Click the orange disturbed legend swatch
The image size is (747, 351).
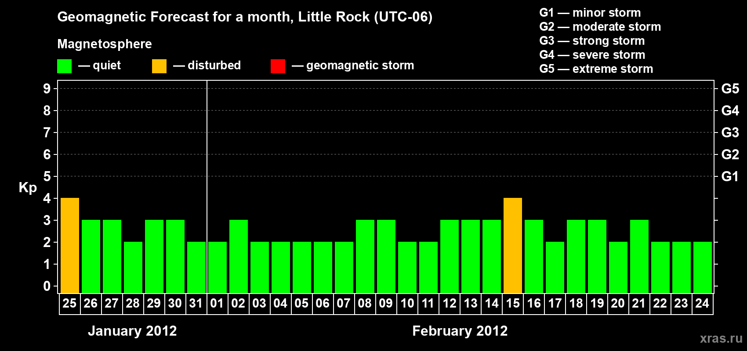point(159,66)
